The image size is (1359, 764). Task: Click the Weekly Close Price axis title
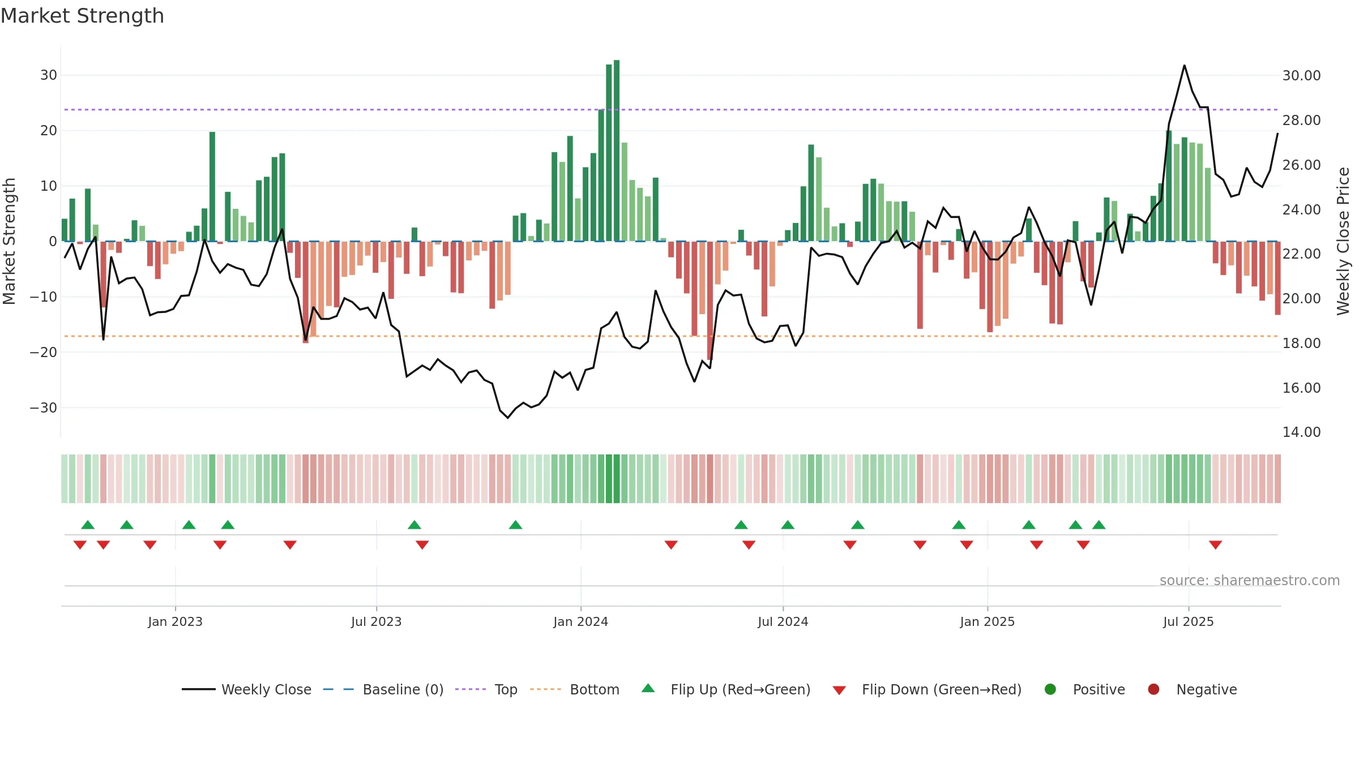pos(1344,241)
